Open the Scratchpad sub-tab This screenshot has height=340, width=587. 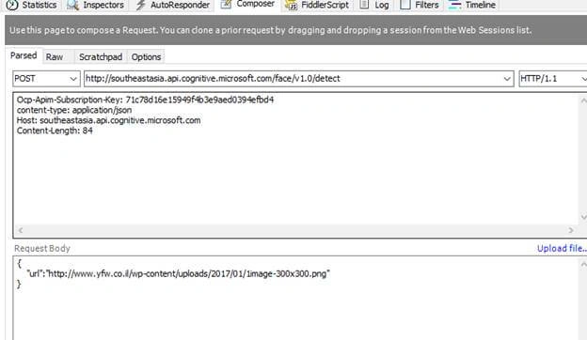click(101, 57)
